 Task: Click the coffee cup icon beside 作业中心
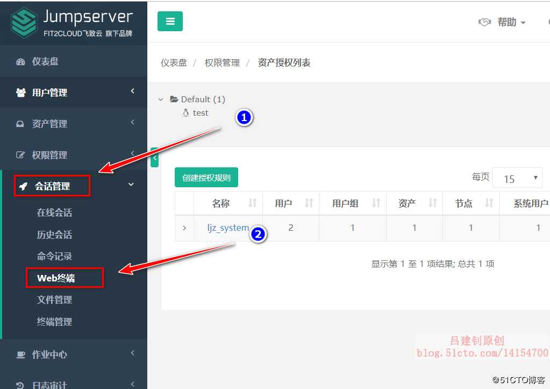pos(20,355)
